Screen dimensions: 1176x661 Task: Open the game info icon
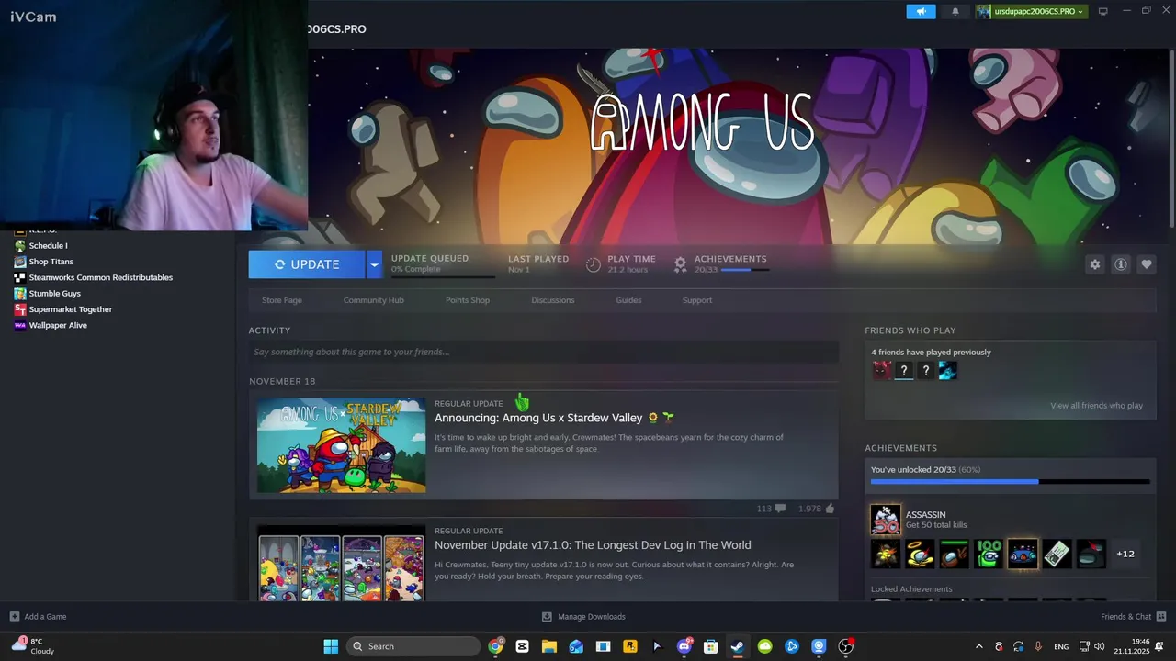pyautogui.click(x=1121, y=264)
